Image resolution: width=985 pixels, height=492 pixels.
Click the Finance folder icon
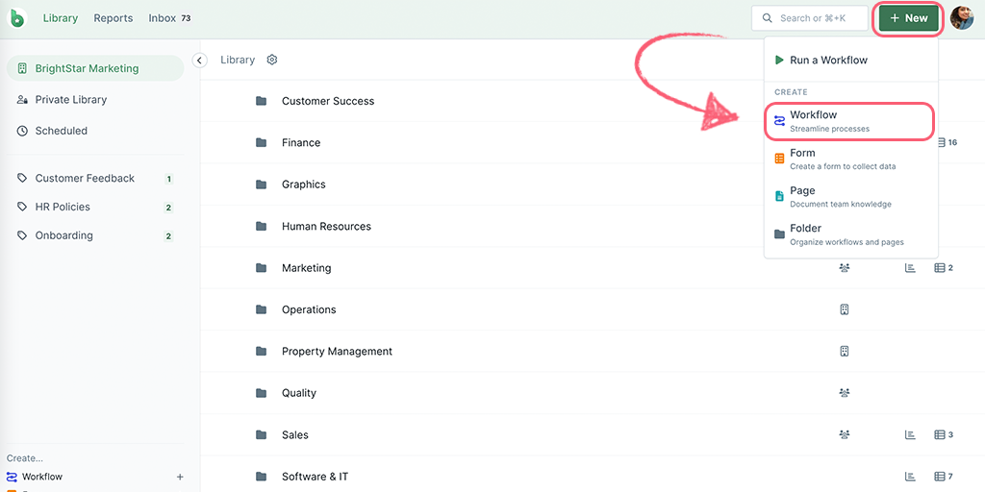pyautogui.click(x=262, y=142)
